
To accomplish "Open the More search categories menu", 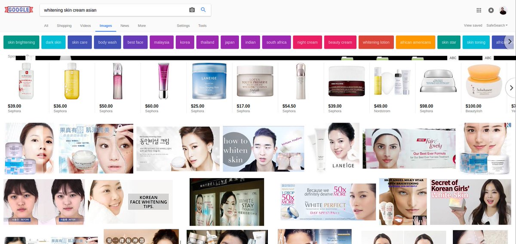I will coord(141,26).
